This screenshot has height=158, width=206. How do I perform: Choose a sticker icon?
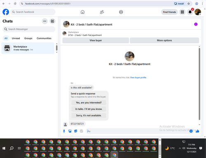pyautogui.click(x=76, y=131)
